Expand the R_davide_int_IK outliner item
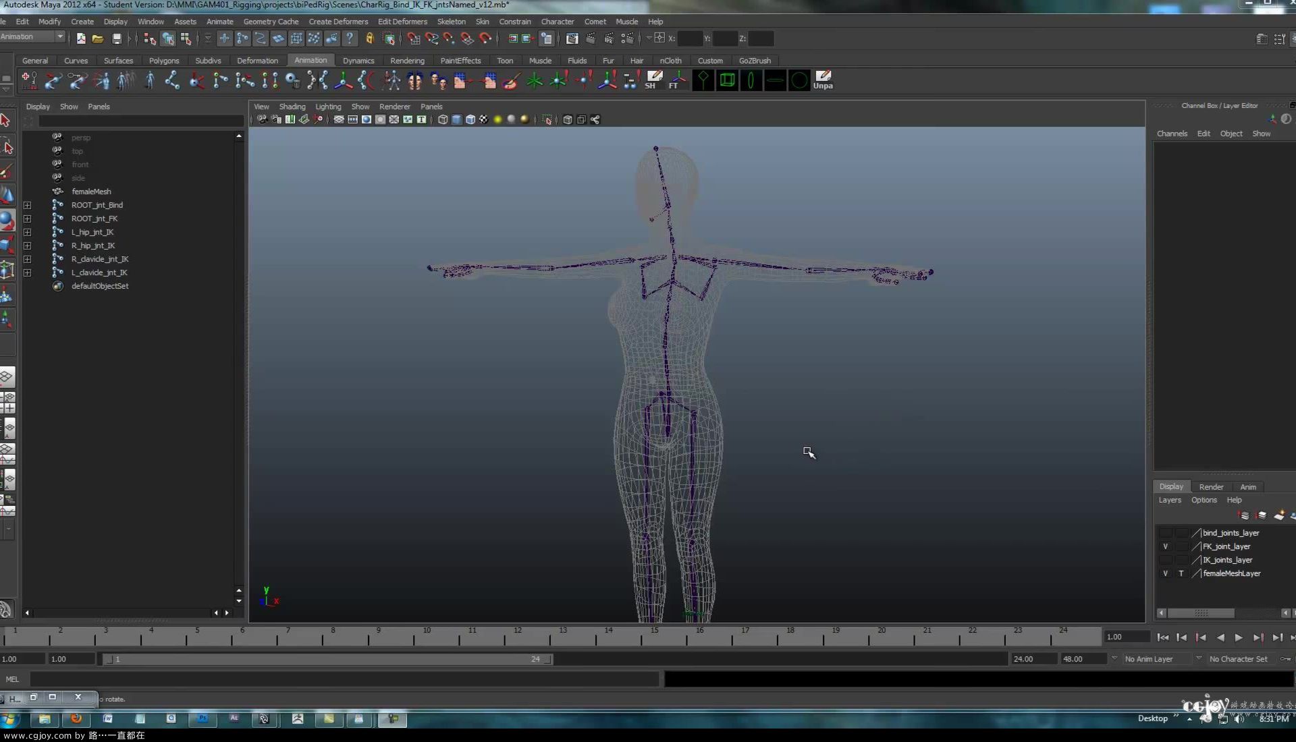This screenshot has height=742, width=1296. point(28,259)
